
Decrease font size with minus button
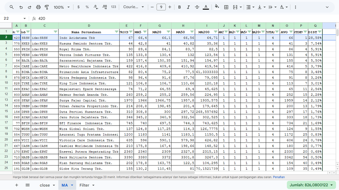(152, 7)
